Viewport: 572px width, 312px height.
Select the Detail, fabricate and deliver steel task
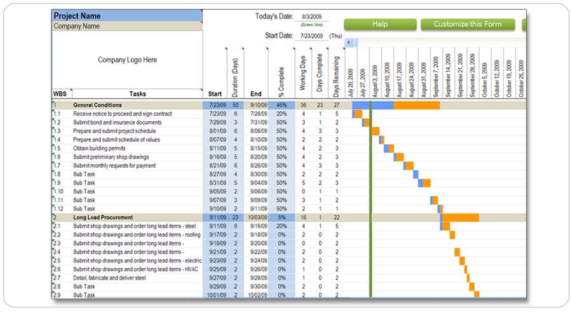point(109,278)
